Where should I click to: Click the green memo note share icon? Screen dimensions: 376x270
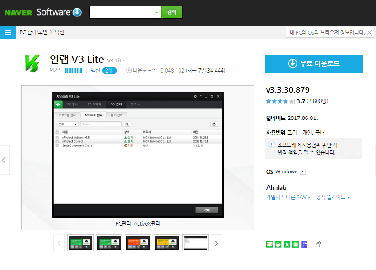click(296, 244)
